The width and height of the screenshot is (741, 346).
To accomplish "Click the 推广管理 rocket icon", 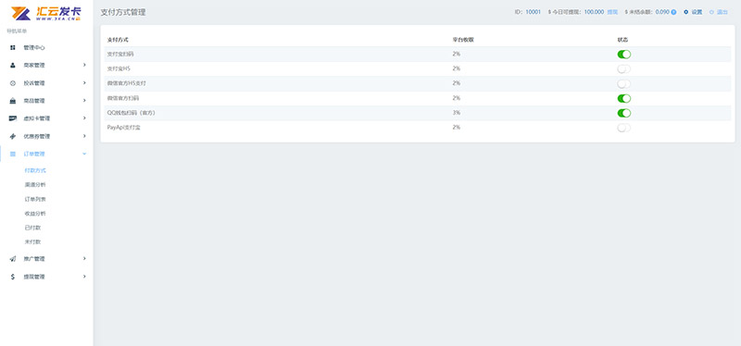I will 13,259.
